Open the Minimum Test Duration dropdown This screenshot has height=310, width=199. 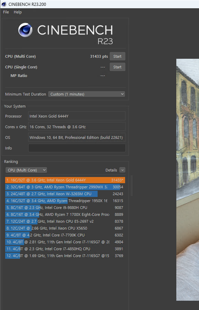tap(87, 94)
